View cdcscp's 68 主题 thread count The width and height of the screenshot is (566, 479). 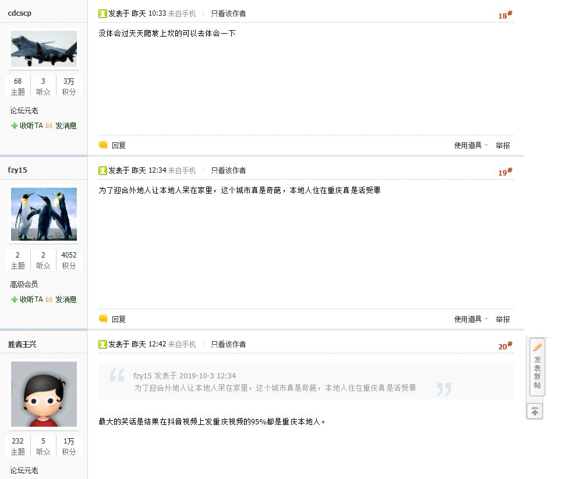click(17, 87)
